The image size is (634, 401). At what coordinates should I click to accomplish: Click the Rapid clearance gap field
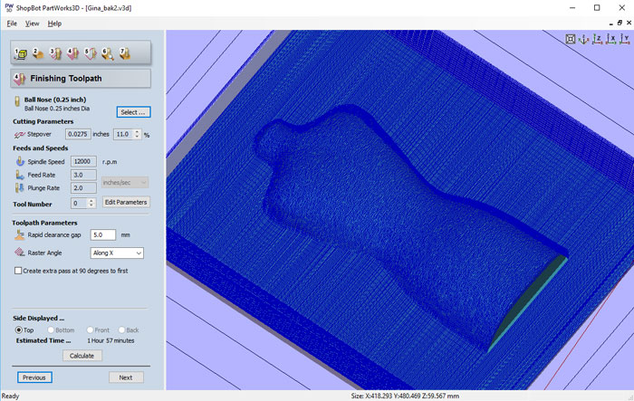pos(102,234)
